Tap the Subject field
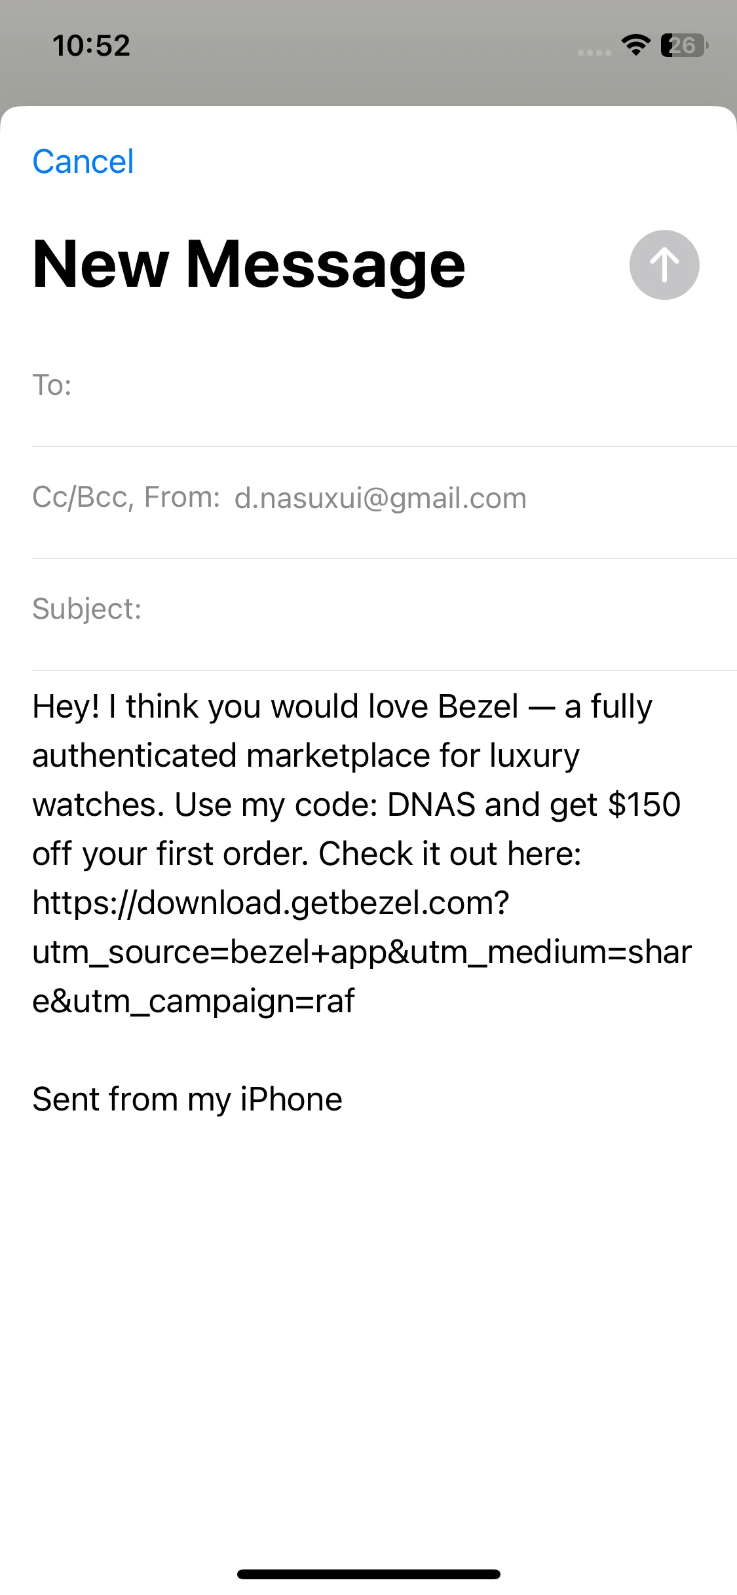Viewport: 737px width, 1595px height. pyautogui.click(x=384, y=609)
